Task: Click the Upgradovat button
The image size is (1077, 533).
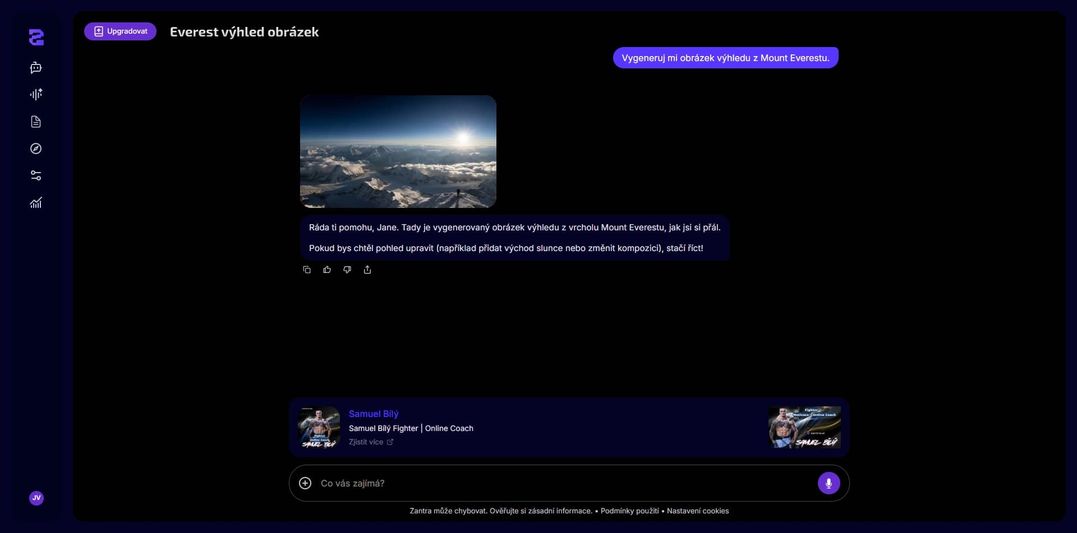Action: point(120,31)
